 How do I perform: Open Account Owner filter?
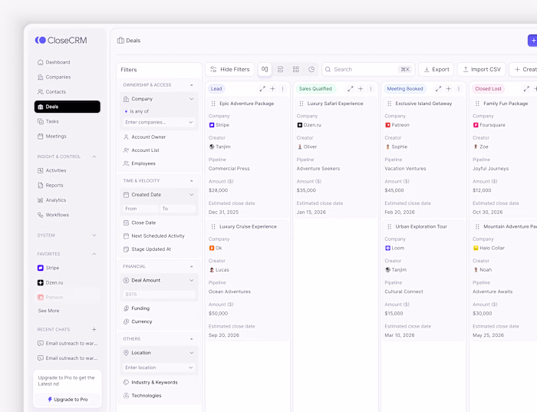[160, 137]
